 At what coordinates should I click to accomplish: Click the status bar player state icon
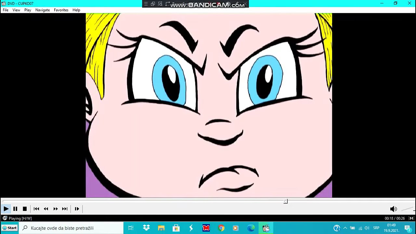coord(5,218)
